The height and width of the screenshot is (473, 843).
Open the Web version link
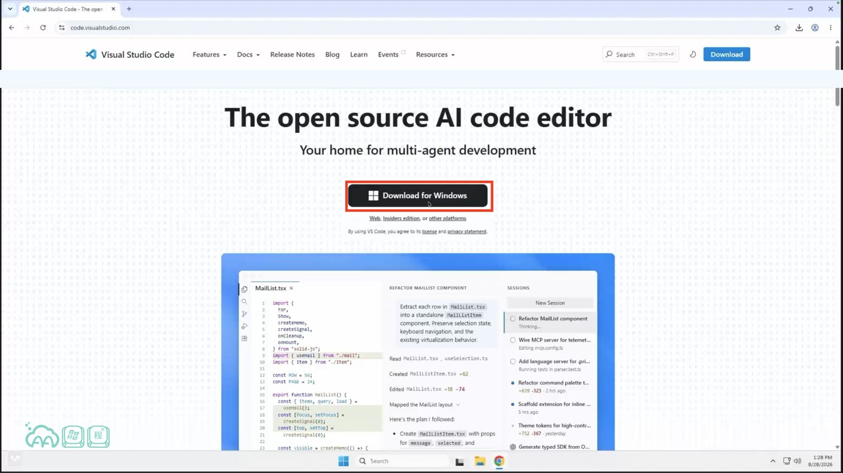tap(375, 218)
